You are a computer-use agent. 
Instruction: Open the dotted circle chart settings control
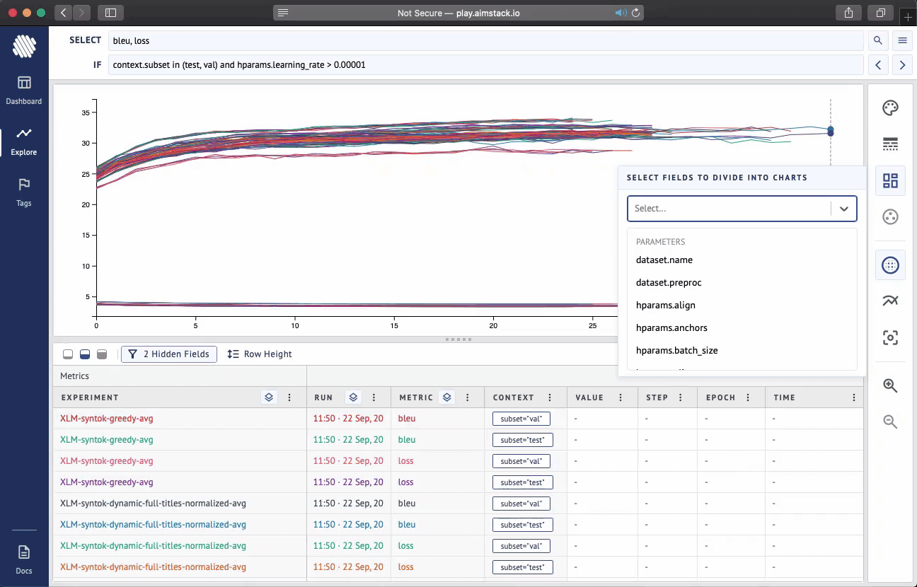click(x=890, y=266)
